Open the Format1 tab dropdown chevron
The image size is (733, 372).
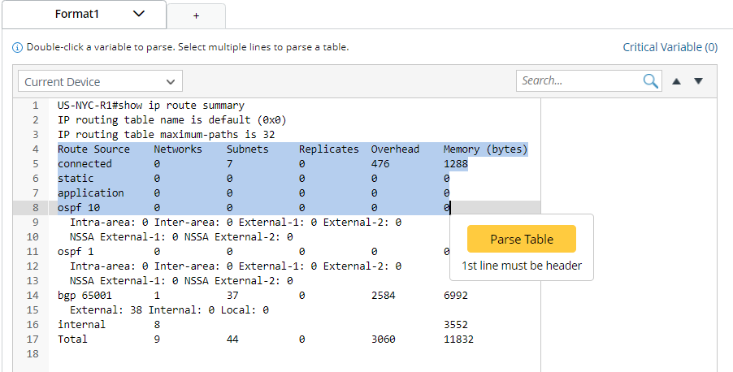point(138,14)
